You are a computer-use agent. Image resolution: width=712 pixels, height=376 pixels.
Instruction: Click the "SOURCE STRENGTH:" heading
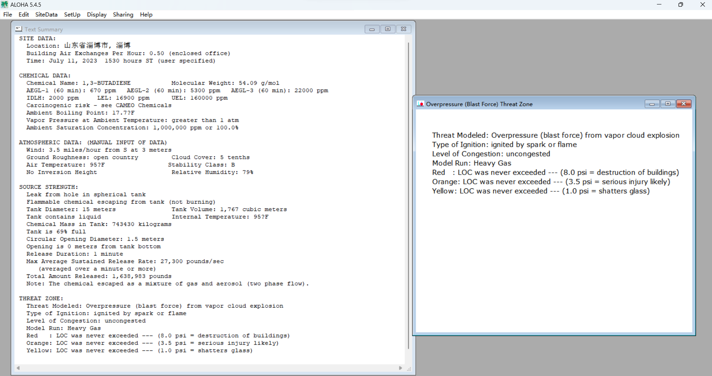pyautogui.click(x=49, y=187)
